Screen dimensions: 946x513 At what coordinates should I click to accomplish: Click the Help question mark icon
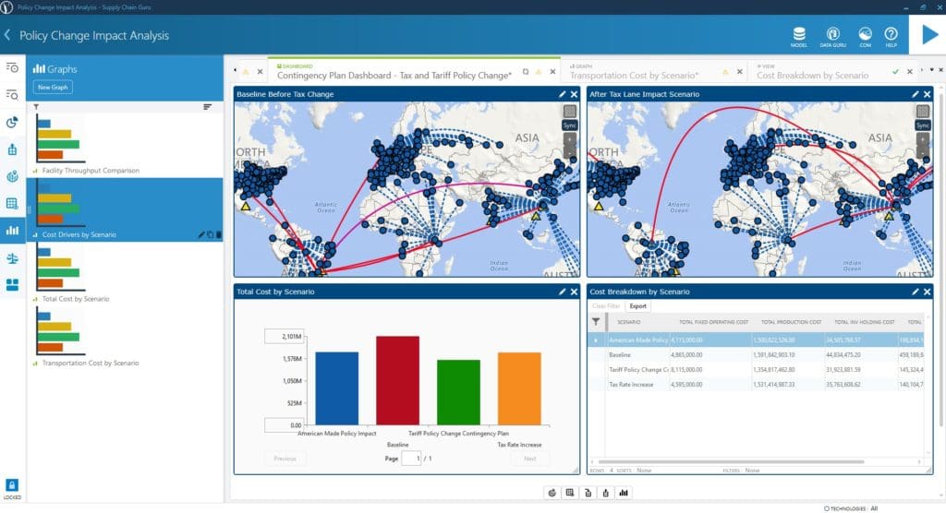891,36
